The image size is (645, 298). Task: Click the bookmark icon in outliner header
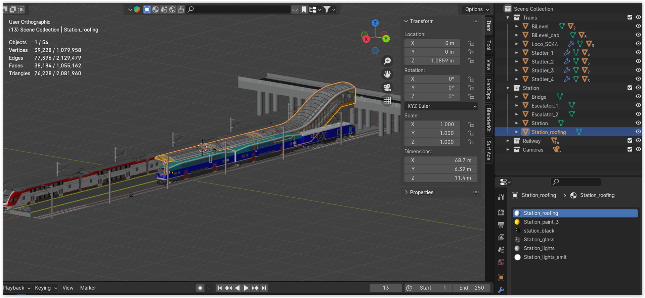point(304,9)
